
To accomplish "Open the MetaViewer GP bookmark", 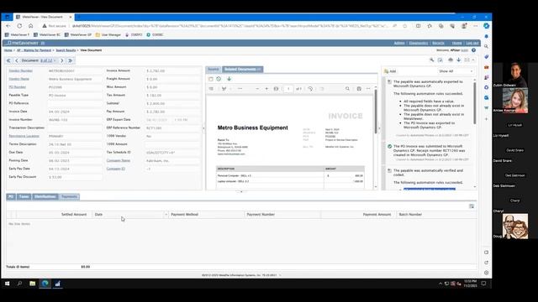I will [x=78, y=34].
